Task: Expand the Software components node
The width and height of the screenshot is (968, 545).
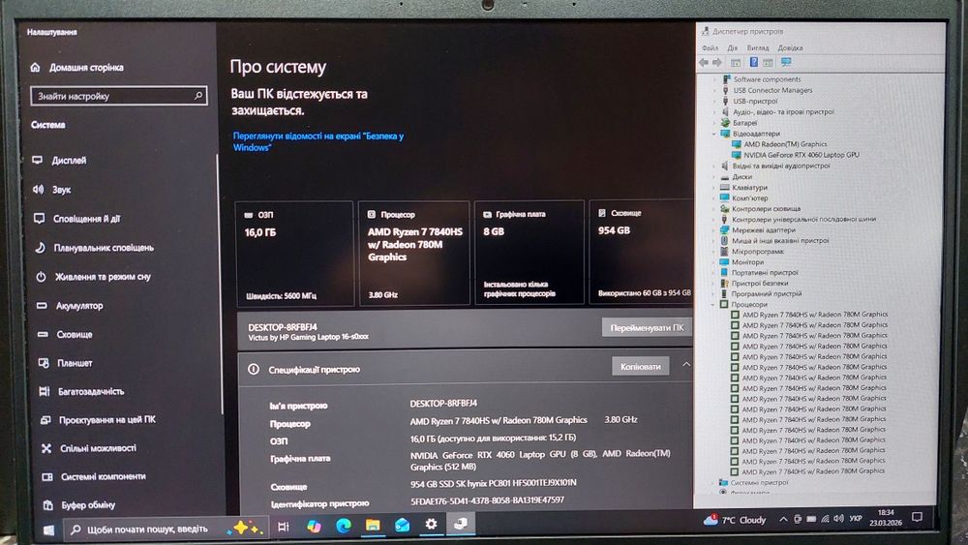Action: [715, 79]
